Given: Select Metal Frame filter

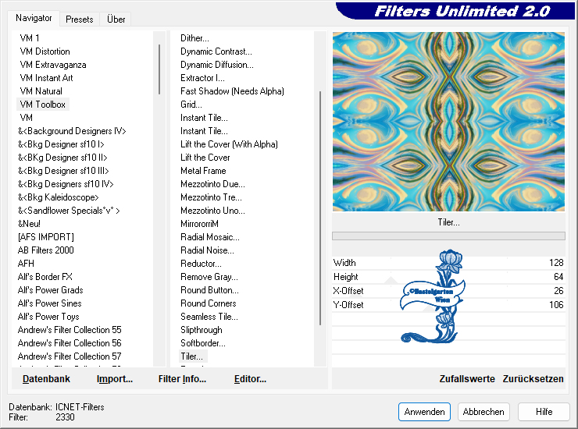Looking at the screenshot, I should (x=203, y=171).
